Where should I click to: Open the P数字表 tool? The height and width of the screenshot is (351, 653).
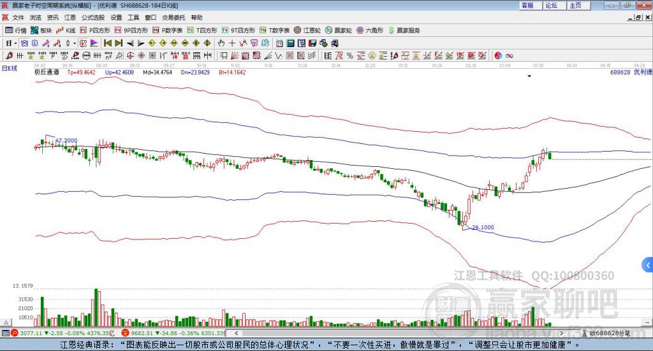(168, 31)
